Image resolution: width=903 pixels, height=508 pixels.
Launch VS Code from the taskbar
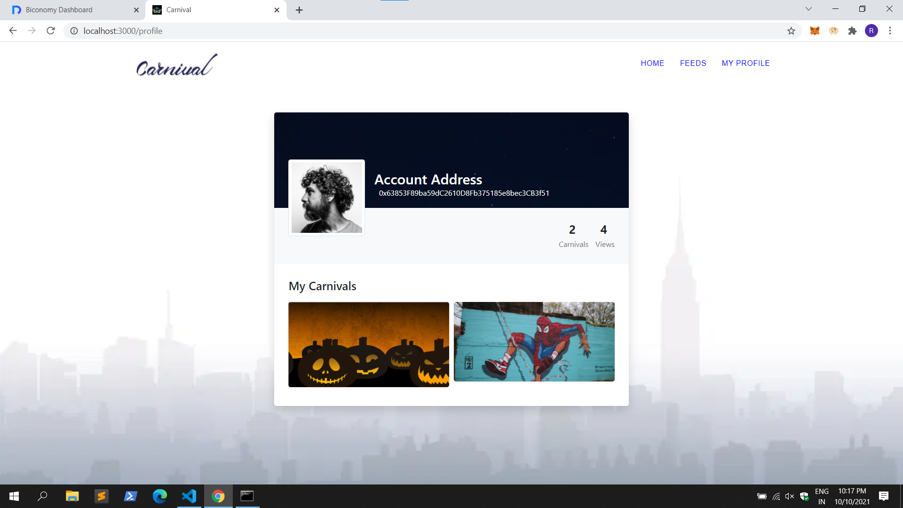pos(189,496)
